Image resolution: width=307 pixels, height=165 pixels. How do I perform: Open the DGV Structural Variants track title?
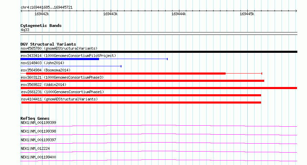tap(48, 44)
